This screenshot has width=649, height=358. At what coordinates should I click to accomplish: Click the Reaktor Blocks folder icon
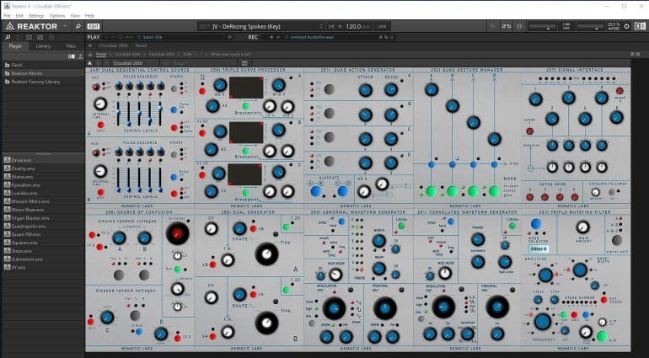click(7, 73)
